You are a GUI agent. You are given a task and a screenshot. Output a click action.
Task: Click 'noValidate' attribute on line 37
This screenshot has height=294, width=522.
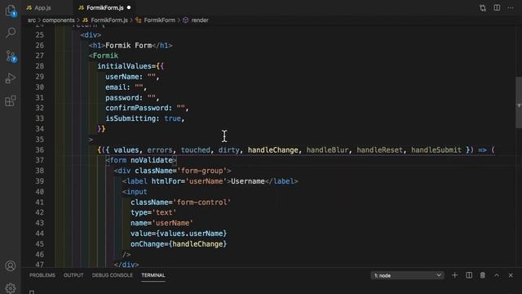pos(152,160)
